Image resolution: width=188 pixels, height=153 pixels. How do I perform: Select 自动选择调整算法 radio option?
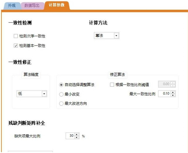coord(61,84)
